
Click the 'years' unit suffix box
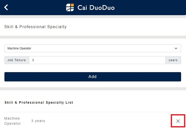173,60
